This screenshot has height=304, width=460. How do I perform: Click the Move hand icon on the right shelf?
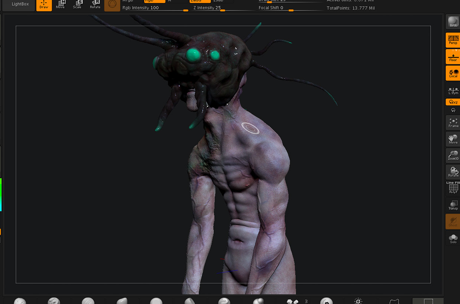[453, 139]
